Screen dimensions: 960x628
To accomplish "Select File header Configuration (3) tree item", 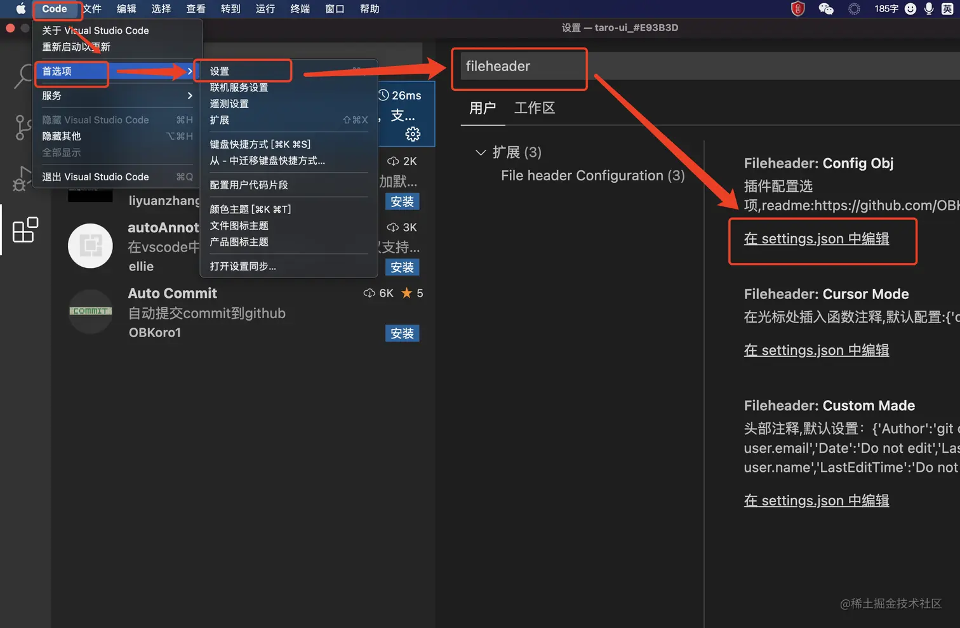I will (593, 176).
